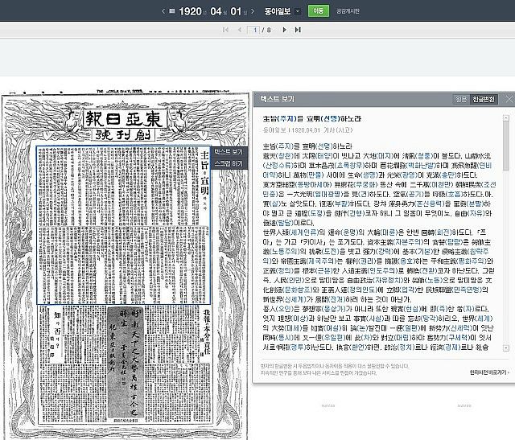Go to the next page
This screenshot has height=440, width=515.
click(284, 30)
